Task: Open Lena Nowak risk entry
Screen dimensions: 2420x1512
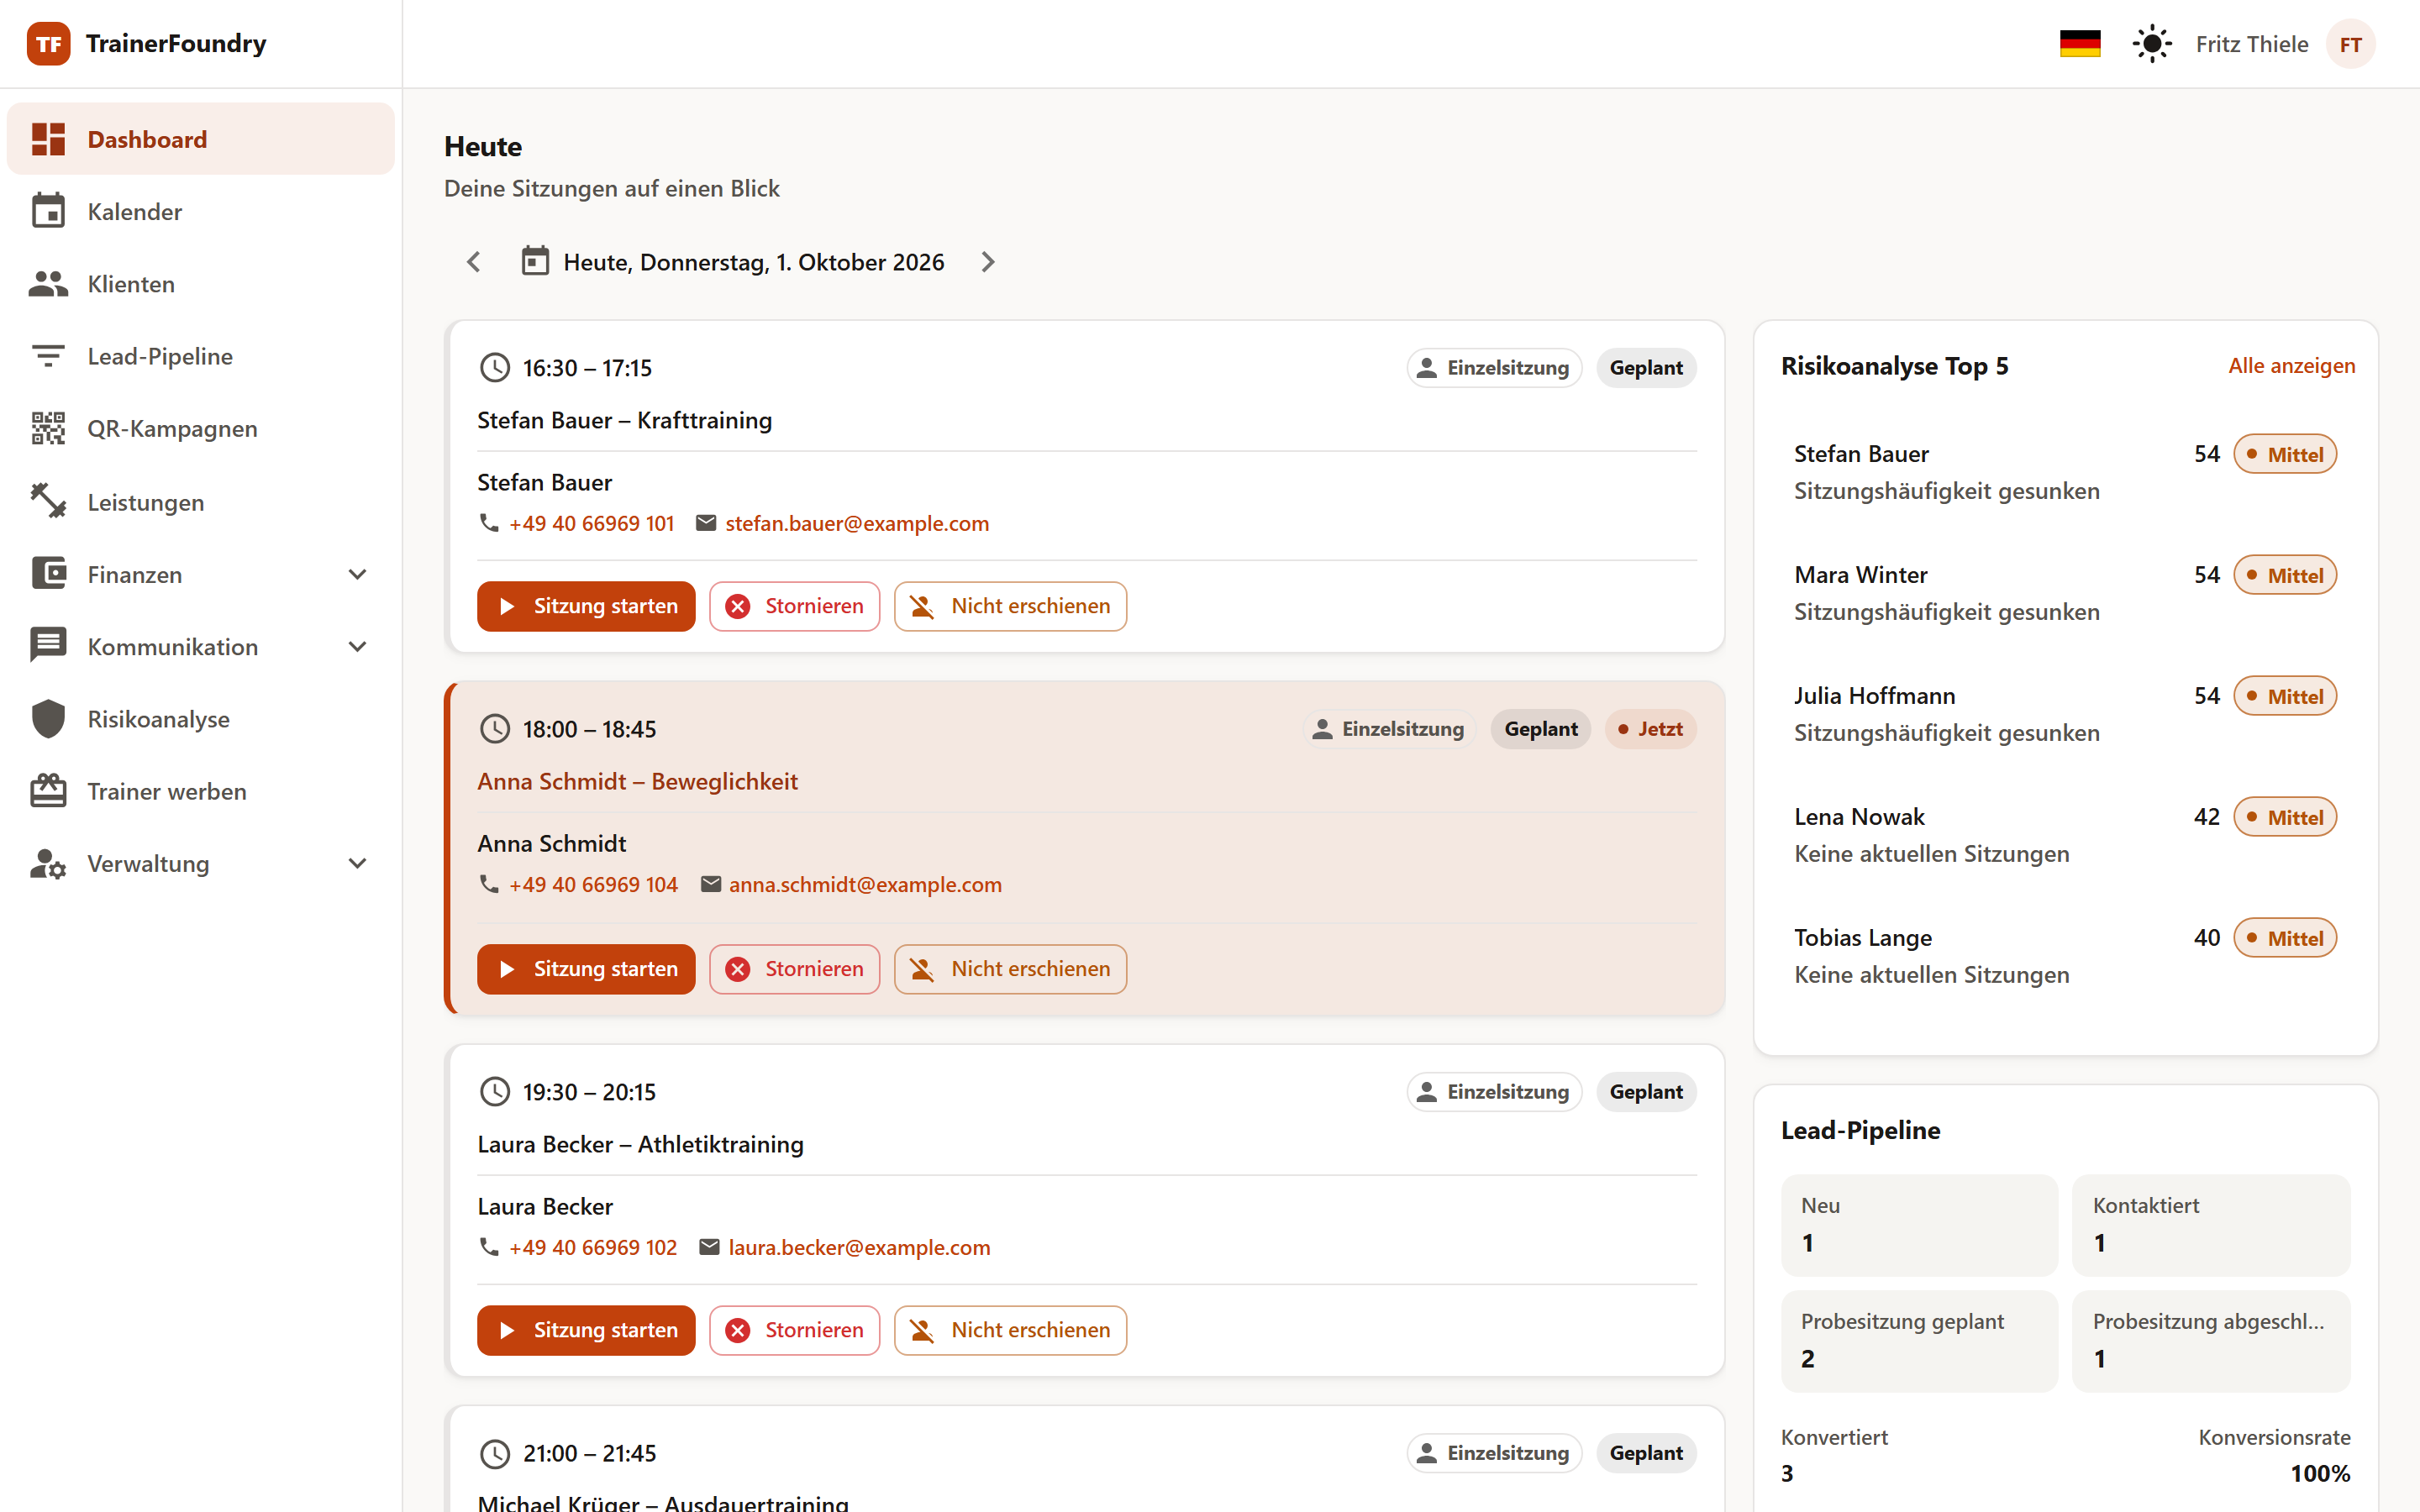Action: (2065, 835)
